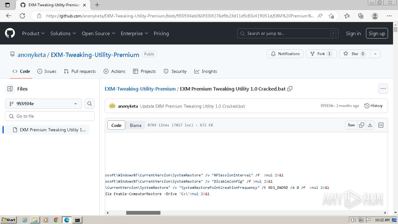Click the Sign up button
This screenshot has height=224, width=398.
pyautogui.click(x=377, y=33)
